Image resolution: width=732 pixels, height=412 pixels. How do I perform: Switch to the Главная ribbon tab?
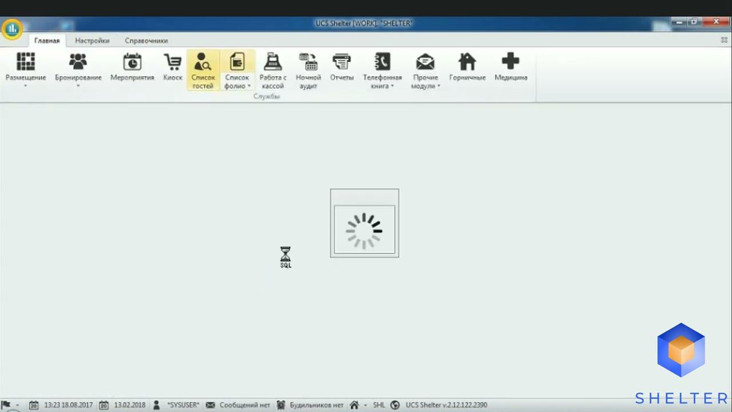click(x=47, y=41)
